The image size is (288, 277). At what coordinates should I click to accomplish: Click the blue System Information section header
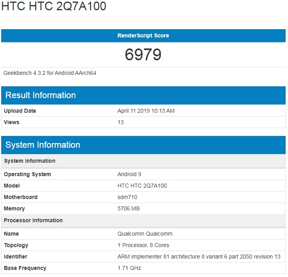[x=43, y=145]
